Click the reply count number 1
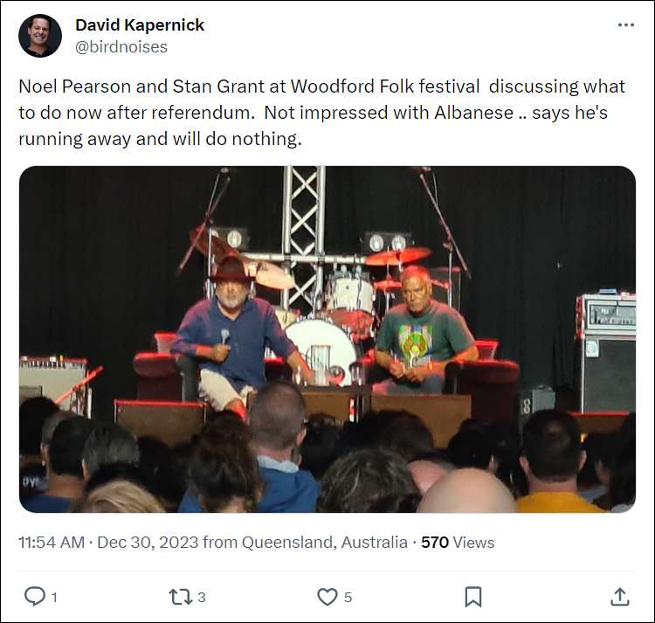Image resolution: width=655 pixels, height=623 pixels. (x=54, y=597)
